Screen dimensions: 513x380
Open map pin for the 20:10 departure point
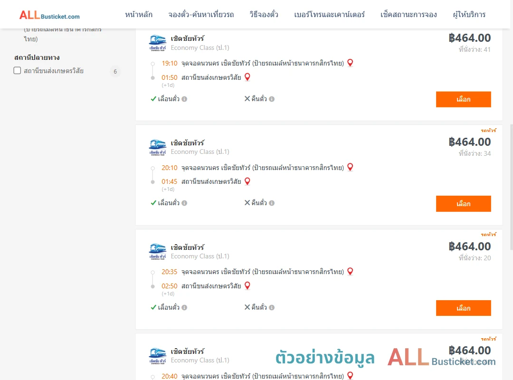coord(350,167)
